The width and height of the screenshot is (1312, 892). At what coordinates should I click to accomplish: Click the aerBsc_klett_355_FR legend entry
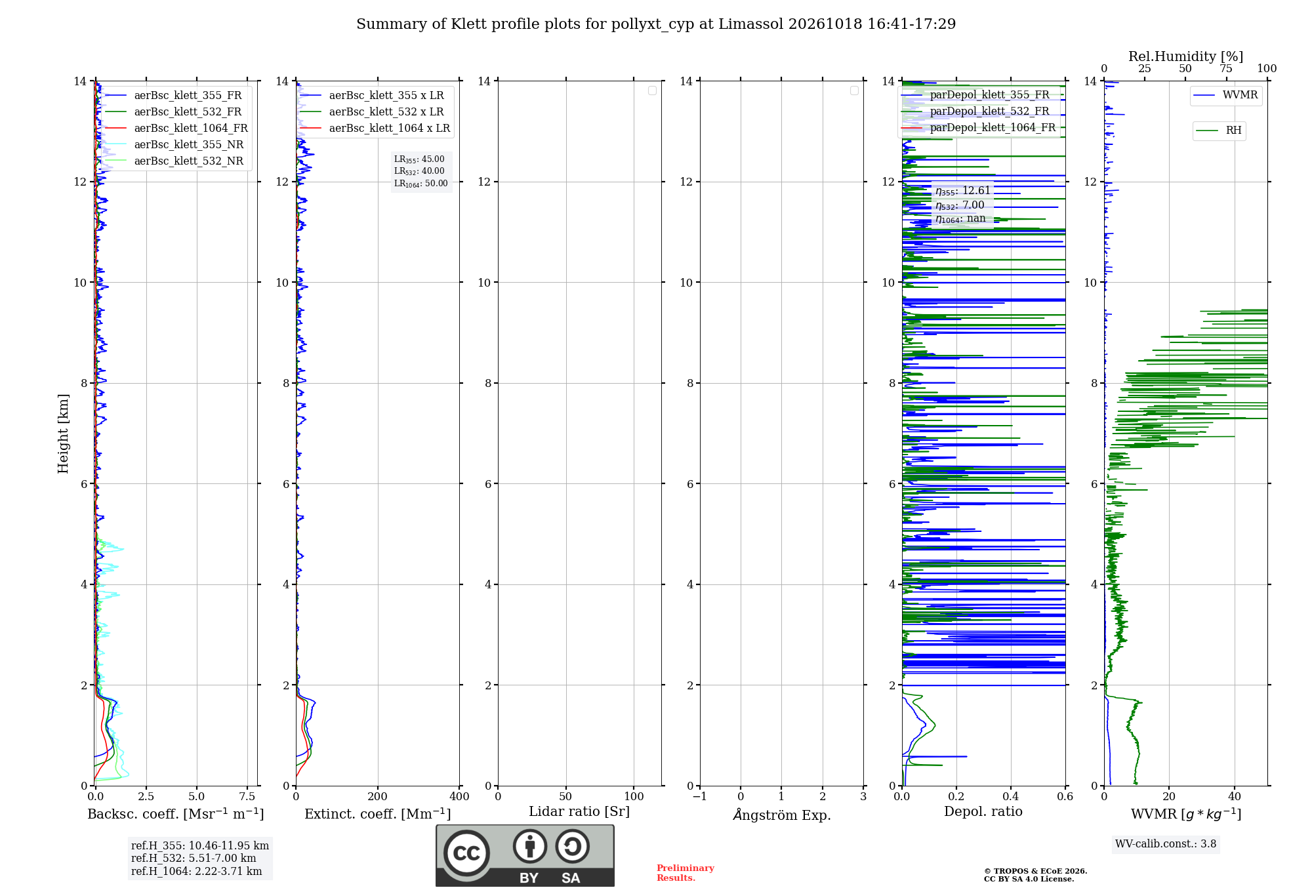174,96
